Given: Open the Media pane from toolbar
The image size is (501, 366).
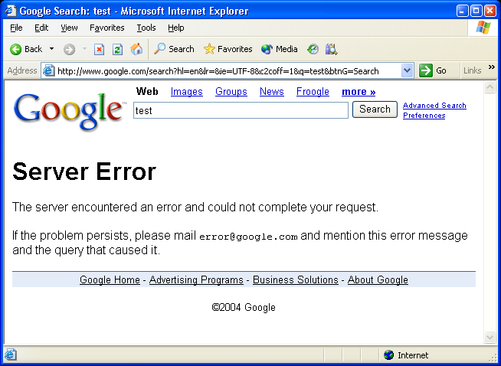Looking at the screenshot, I should [x=279, y=49].
